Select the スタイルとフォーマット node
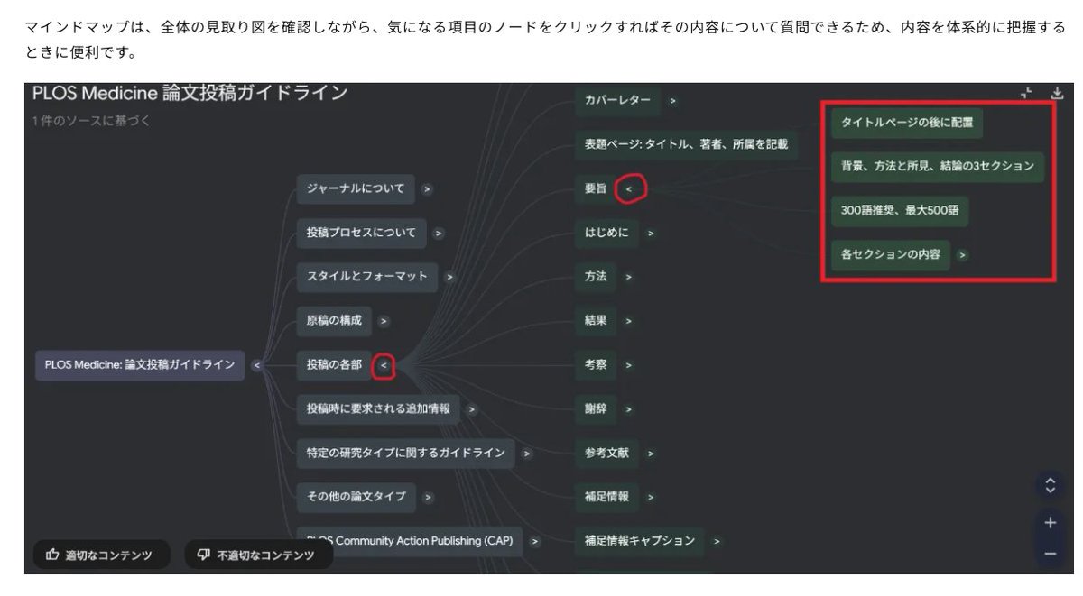 [367, 277]
